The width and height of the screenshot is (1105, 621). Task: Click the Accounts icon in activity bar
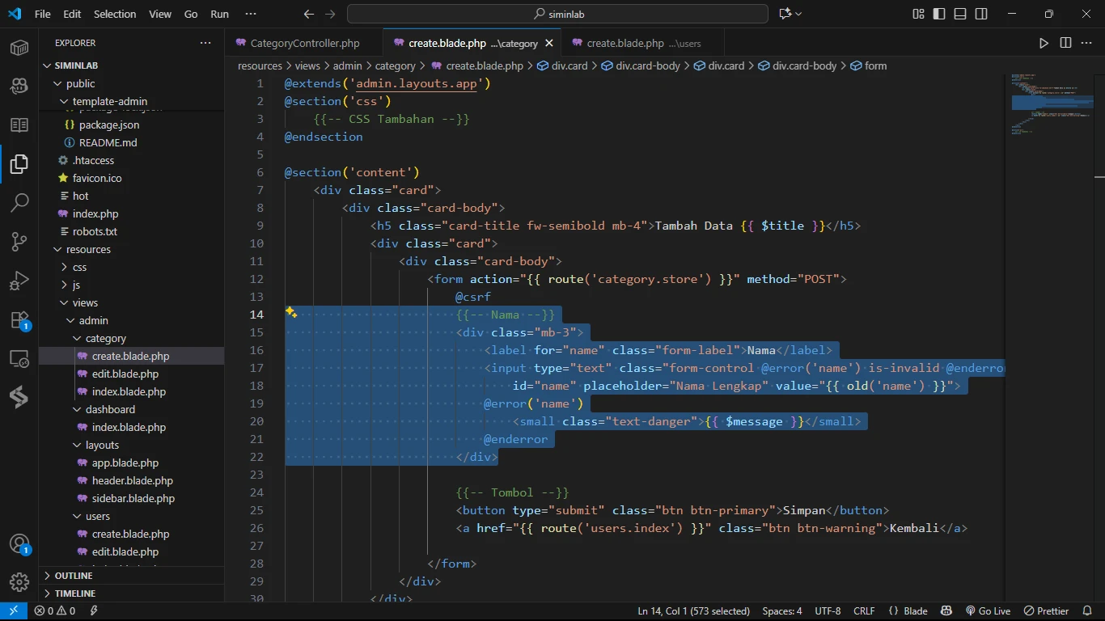[x=19, y=543]
